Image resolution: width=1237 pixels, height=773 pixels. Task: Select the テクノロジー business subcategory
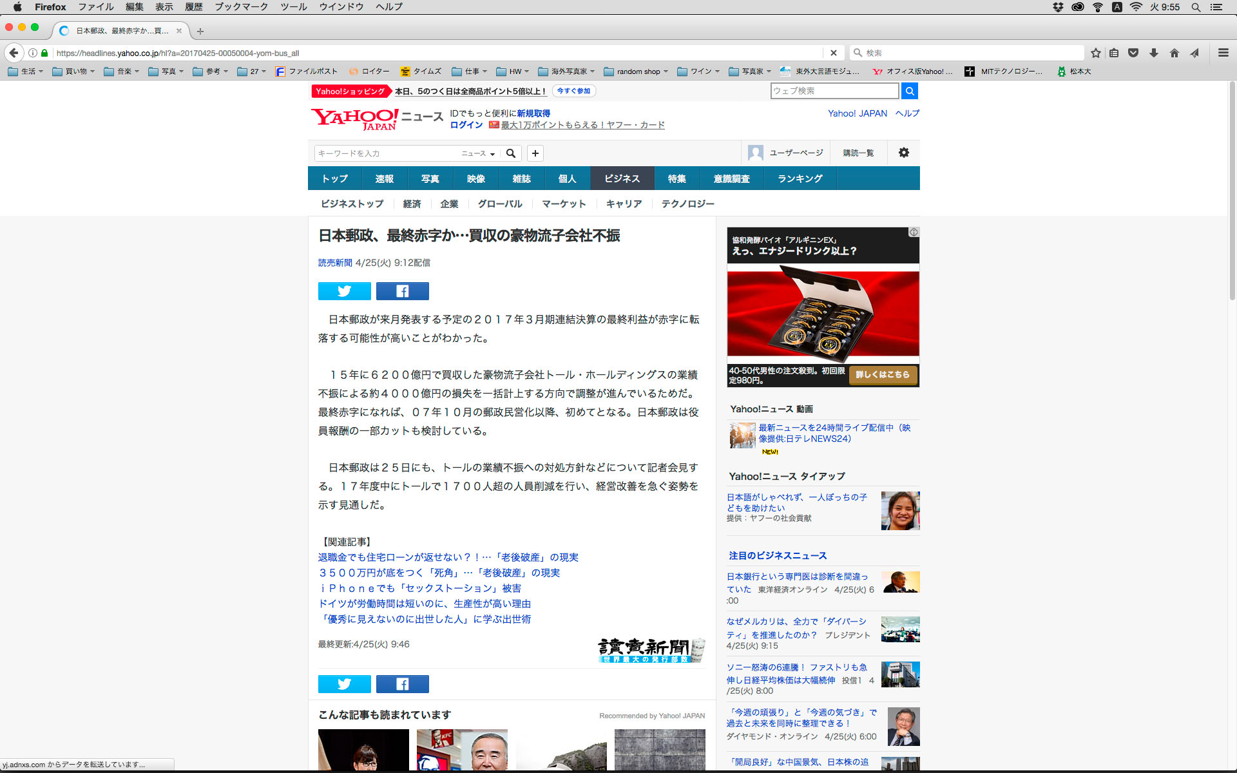pyautogui.click(x=687, y=204)
